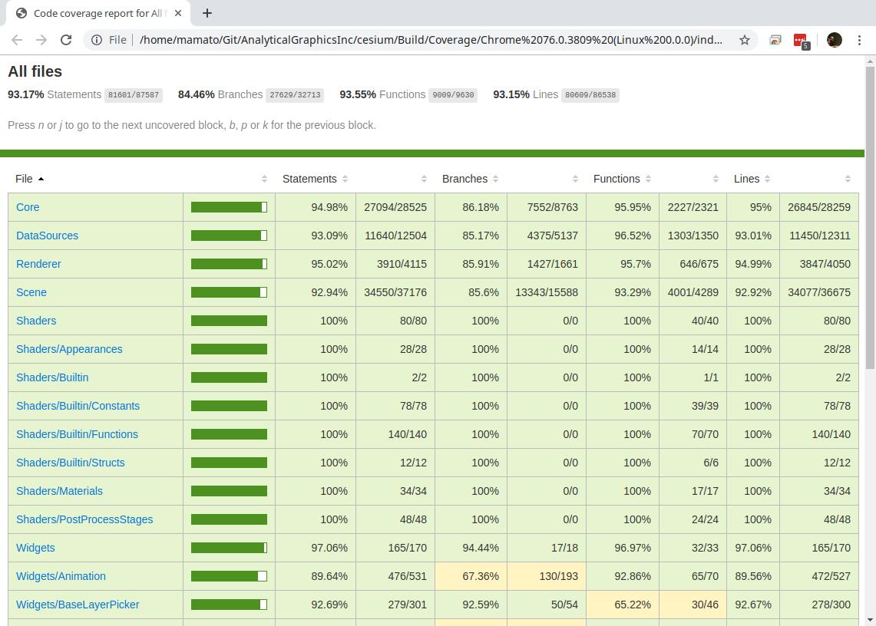Go back to the previous page
The width and height of the screenshot is (876, 626).
(17, 40)
